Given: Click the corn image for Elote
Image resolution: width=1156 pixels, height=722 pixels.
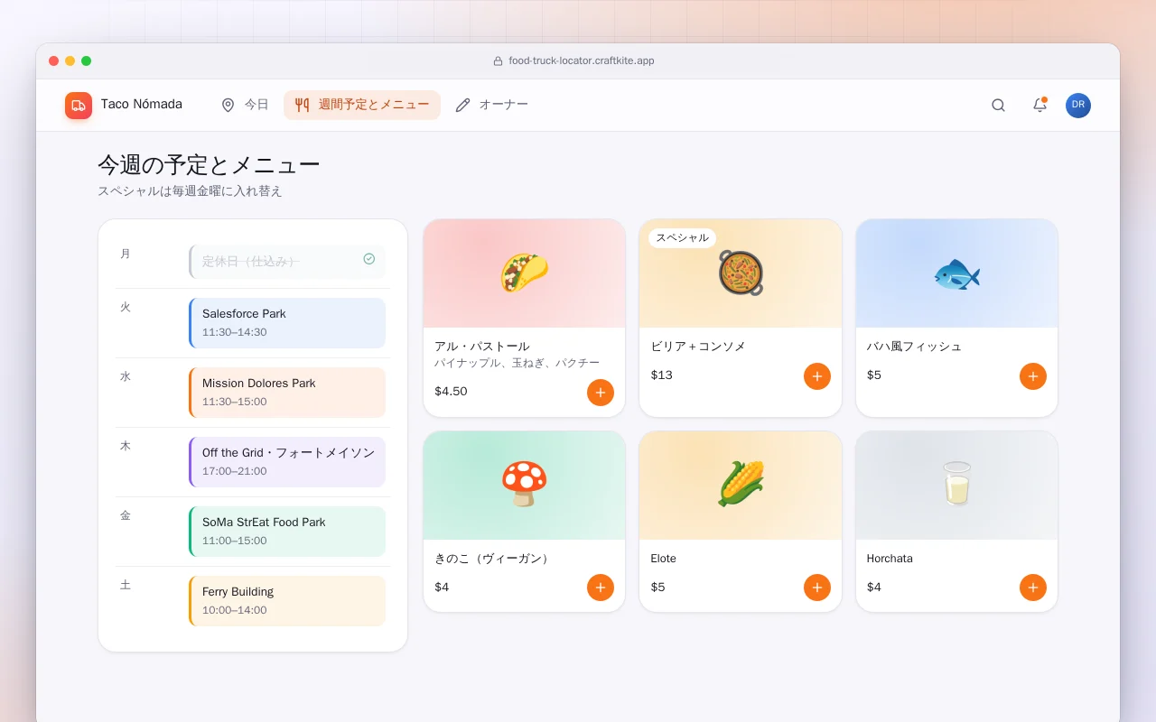Looking at the screenshot, I should [741, 485].
